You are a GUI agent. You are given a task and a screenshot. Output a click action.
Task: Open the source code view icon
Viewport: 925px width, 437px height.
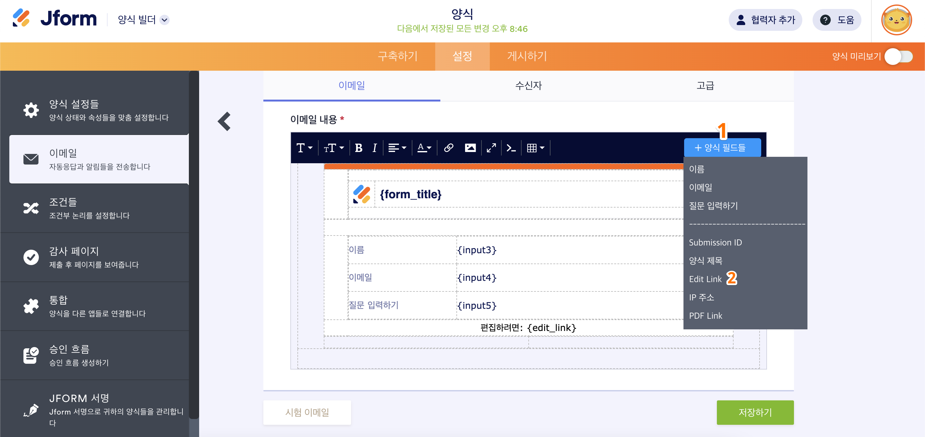(511, 148)
